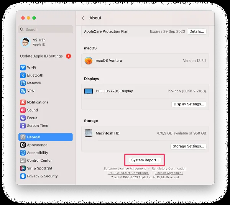Click the About title text
230x205 pixels.
coord(95,18)
